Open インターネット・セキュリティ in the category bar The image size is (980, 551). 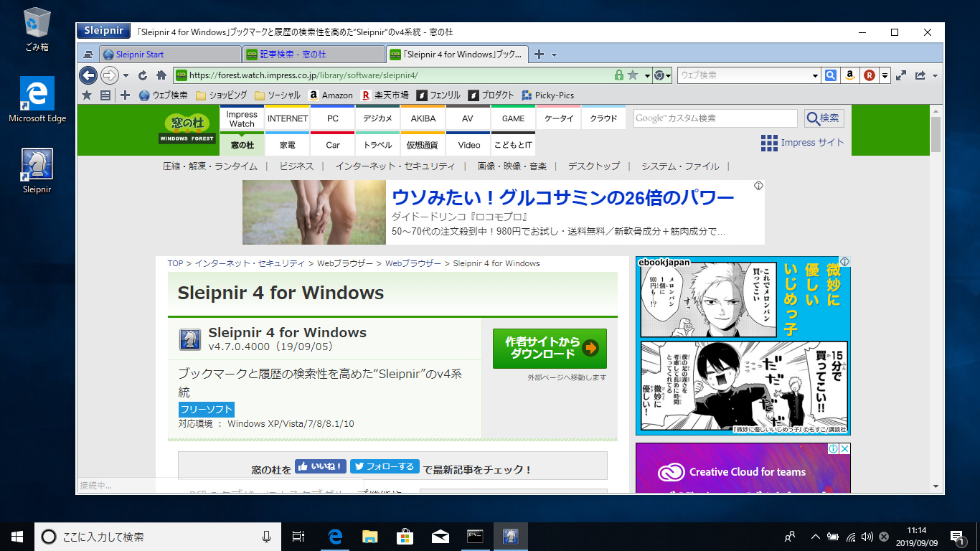tap(395, 166)
